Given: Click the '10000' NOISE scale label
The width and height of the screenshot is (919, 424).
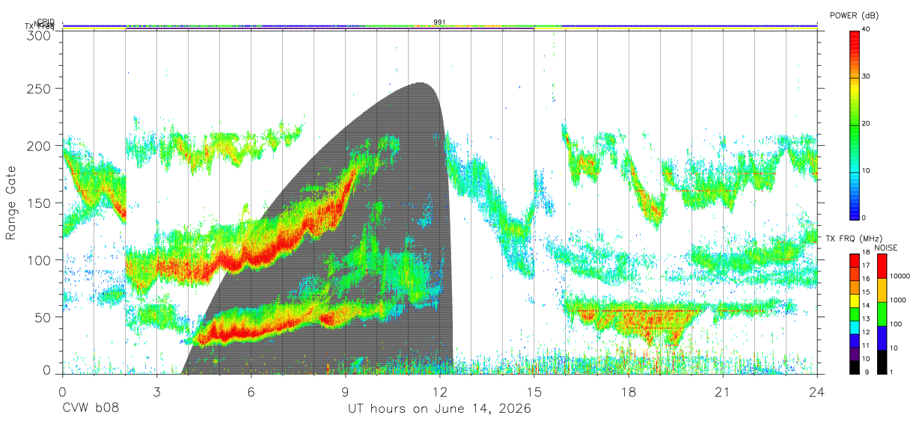Looking at the screenshot, I should [899, 276].
